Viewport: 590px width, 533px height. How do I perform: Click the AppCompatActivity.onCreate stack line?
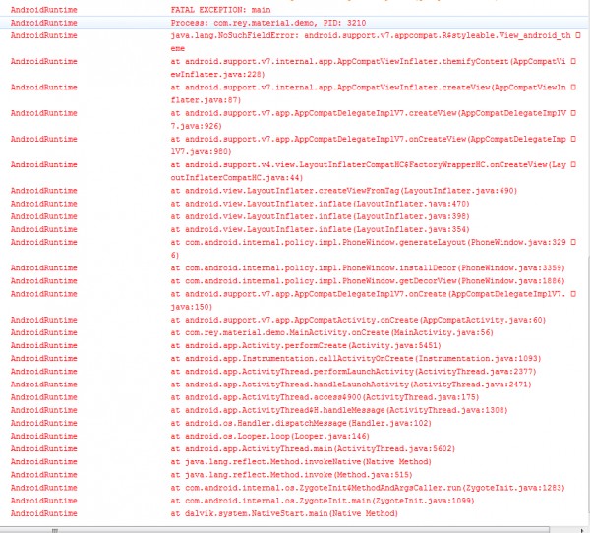(x=358, y=320)
